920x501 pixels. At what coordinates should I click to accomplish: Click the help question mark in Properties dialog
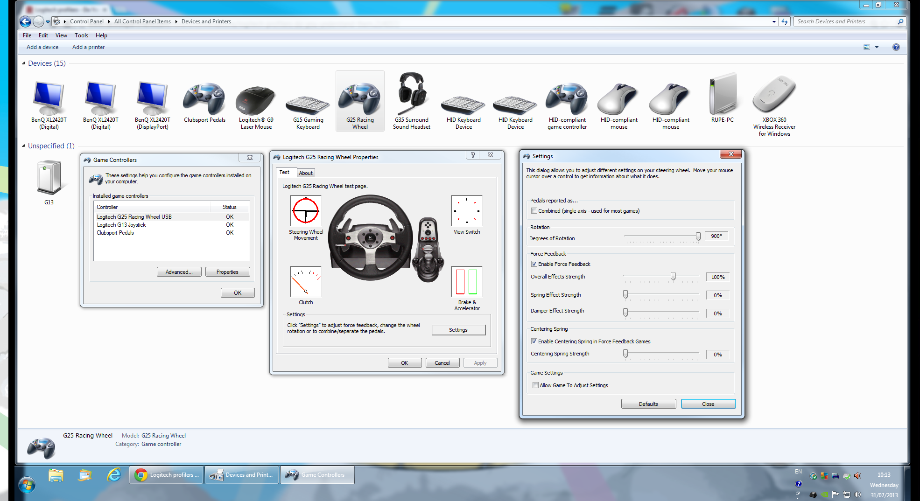[x=472, y=155]
